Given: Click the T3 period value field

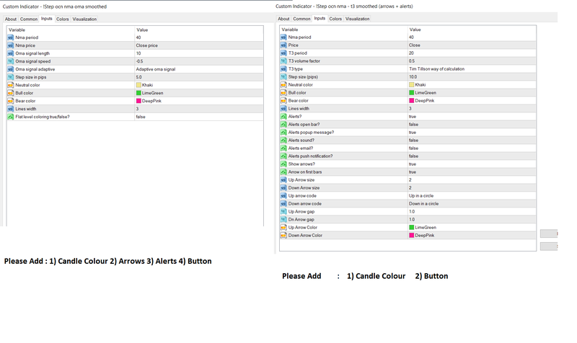Looking at the screenshot, I should coord(412,53).
